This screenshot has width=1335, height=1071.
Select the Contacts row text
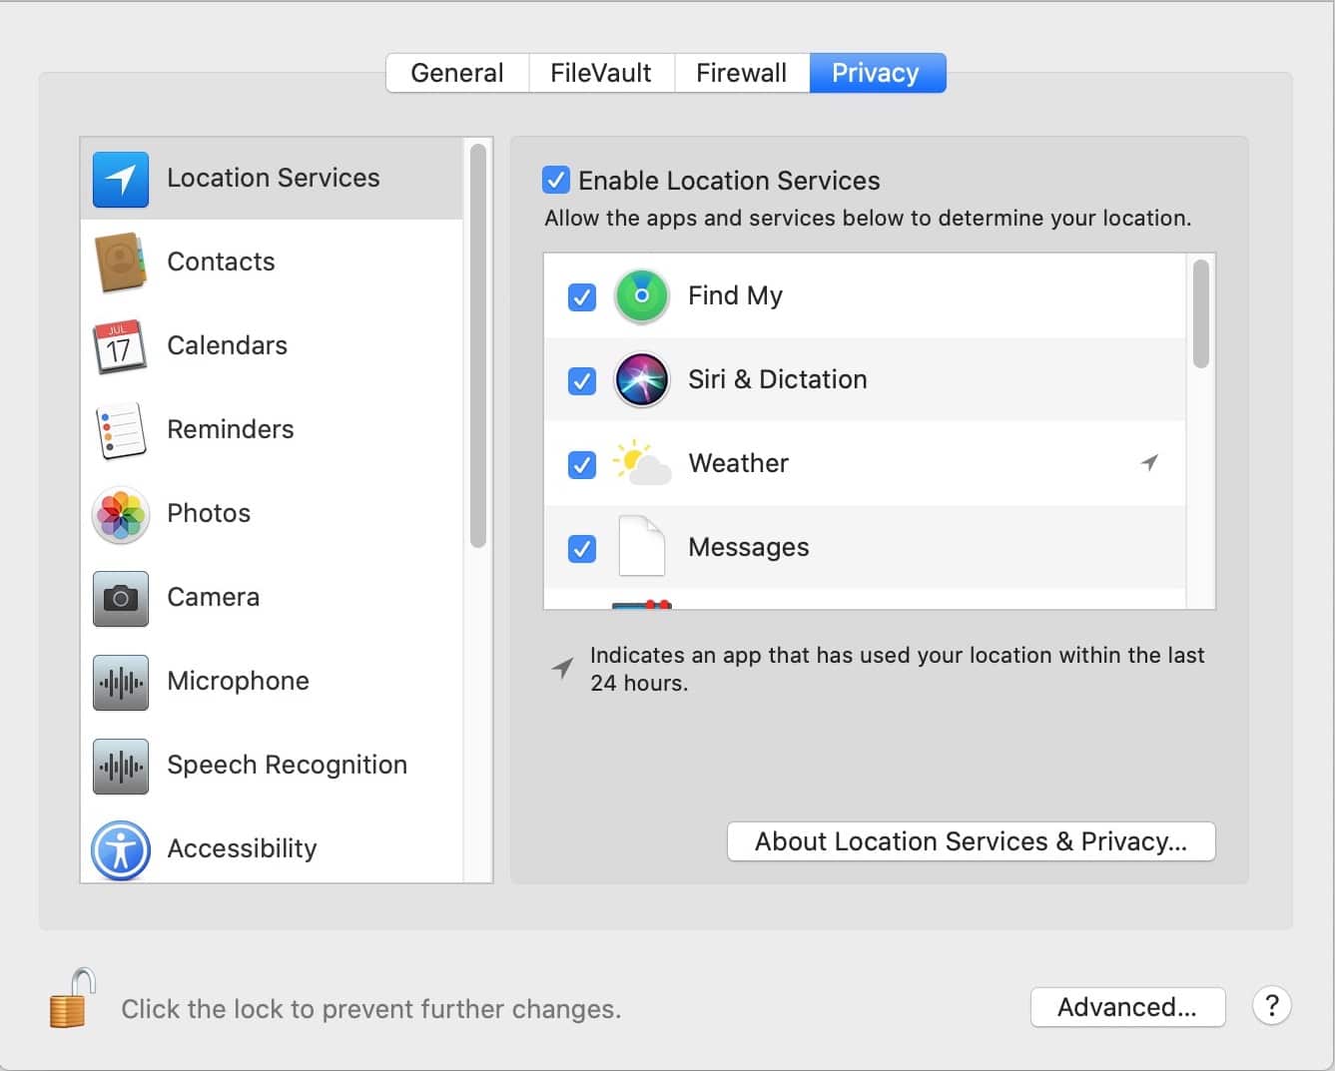221,262
